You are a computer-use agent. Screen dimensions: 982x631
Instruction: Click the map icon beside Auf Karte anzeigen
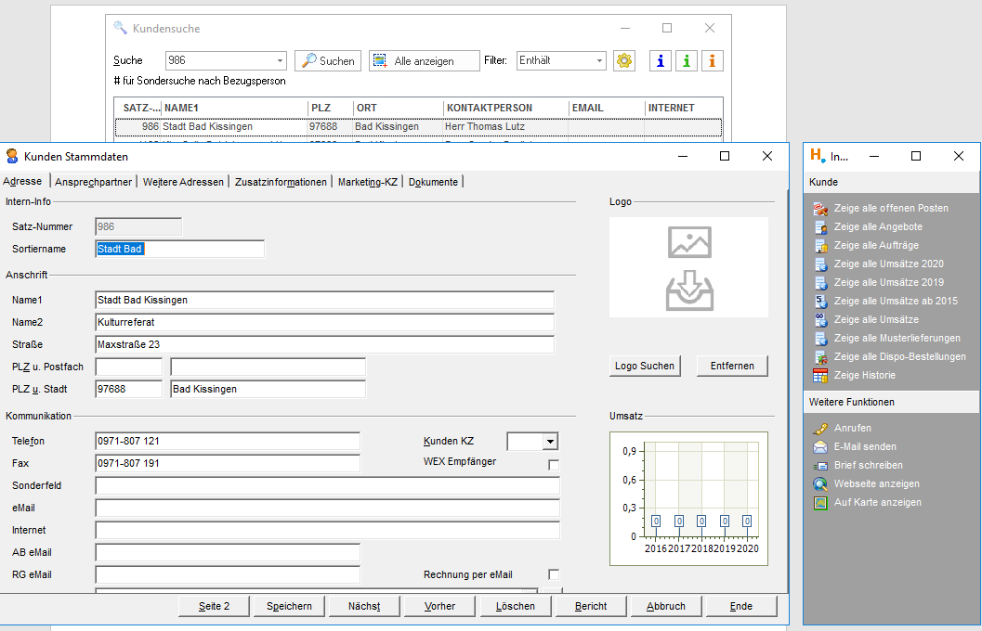(820, 502)
